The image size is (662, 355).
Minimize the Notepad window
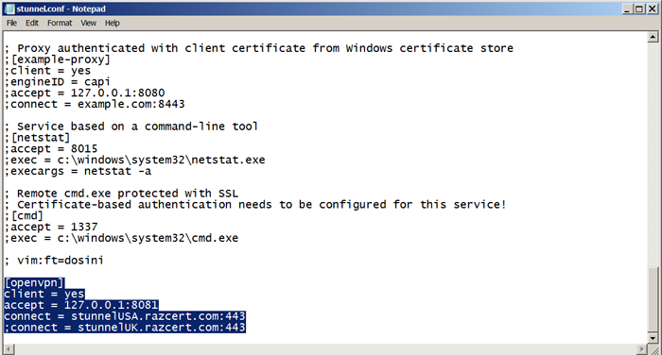point(627,8)
